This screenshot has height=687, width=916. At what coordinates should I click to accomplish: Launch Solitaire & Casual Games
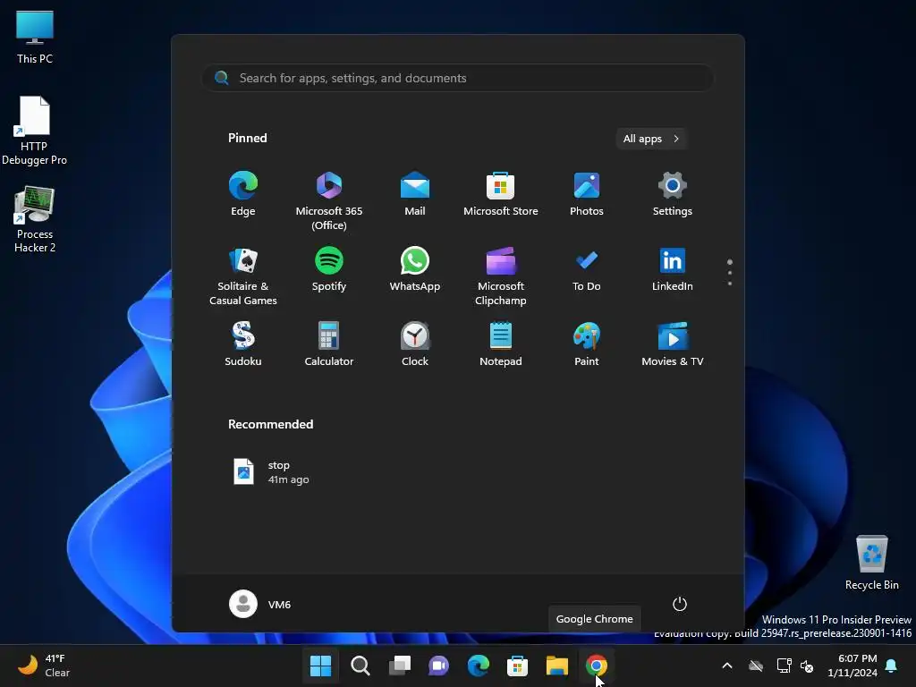(243, 276)
